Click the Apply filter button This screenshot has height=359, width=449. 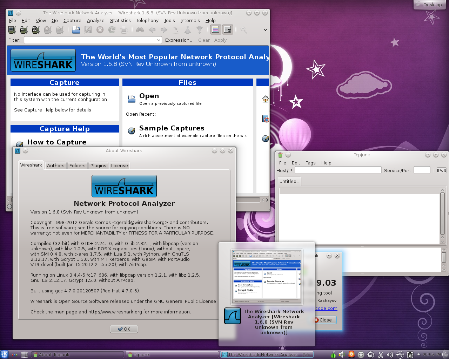(x=220, y=40)
